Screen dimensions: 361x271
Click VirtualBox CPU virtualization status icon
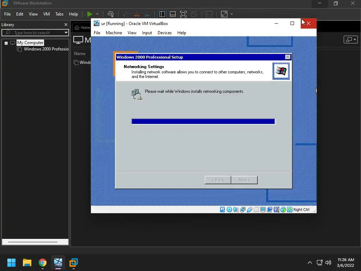click(276, 210)
